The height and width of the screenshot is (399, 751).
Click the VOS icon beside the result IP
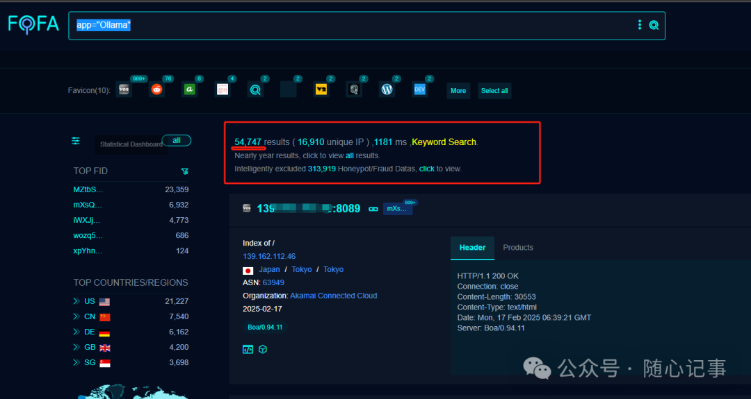(x=247, y=208)
